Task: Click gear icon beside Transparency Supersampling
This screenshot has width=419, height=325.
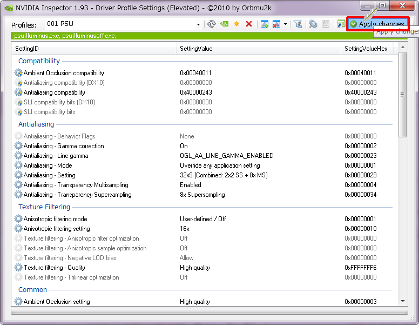Action: tap(18, 195)
